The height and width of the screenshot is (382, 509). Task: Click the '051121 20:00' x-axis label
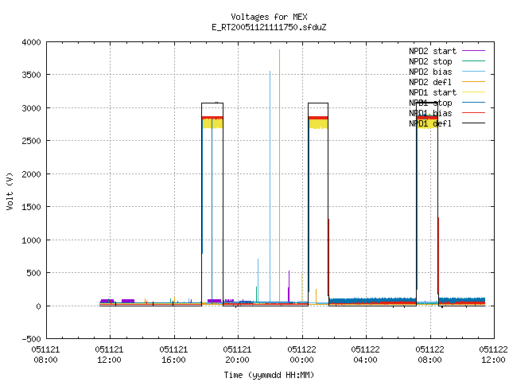click(x=237, y=355)
